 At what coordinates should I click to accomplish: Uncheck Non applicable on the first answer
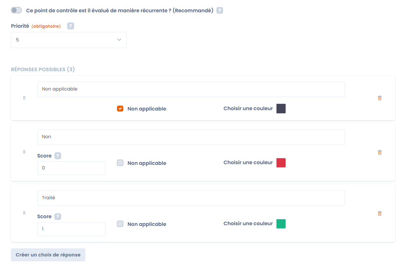[120, 108]
